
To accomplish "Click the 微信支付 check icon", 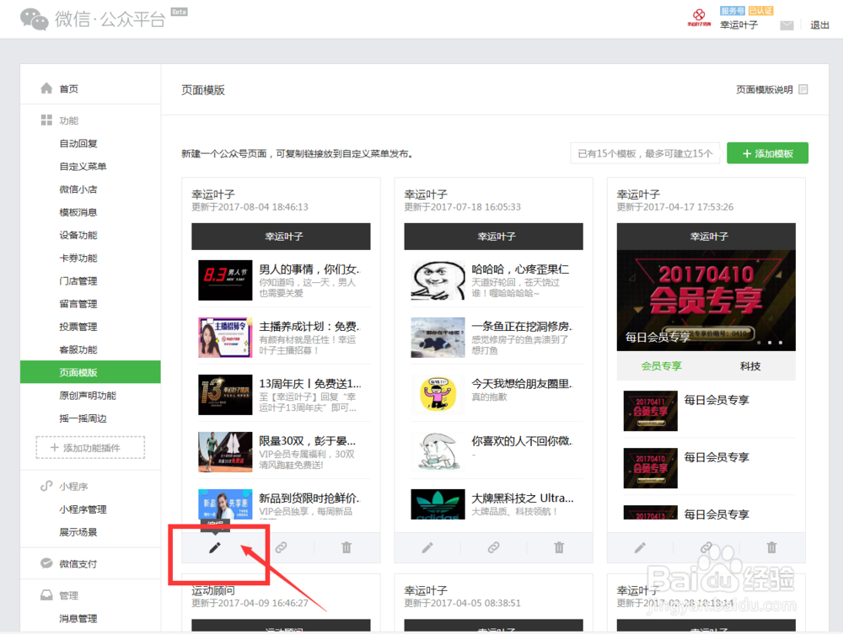I will [x=46, y=563].
